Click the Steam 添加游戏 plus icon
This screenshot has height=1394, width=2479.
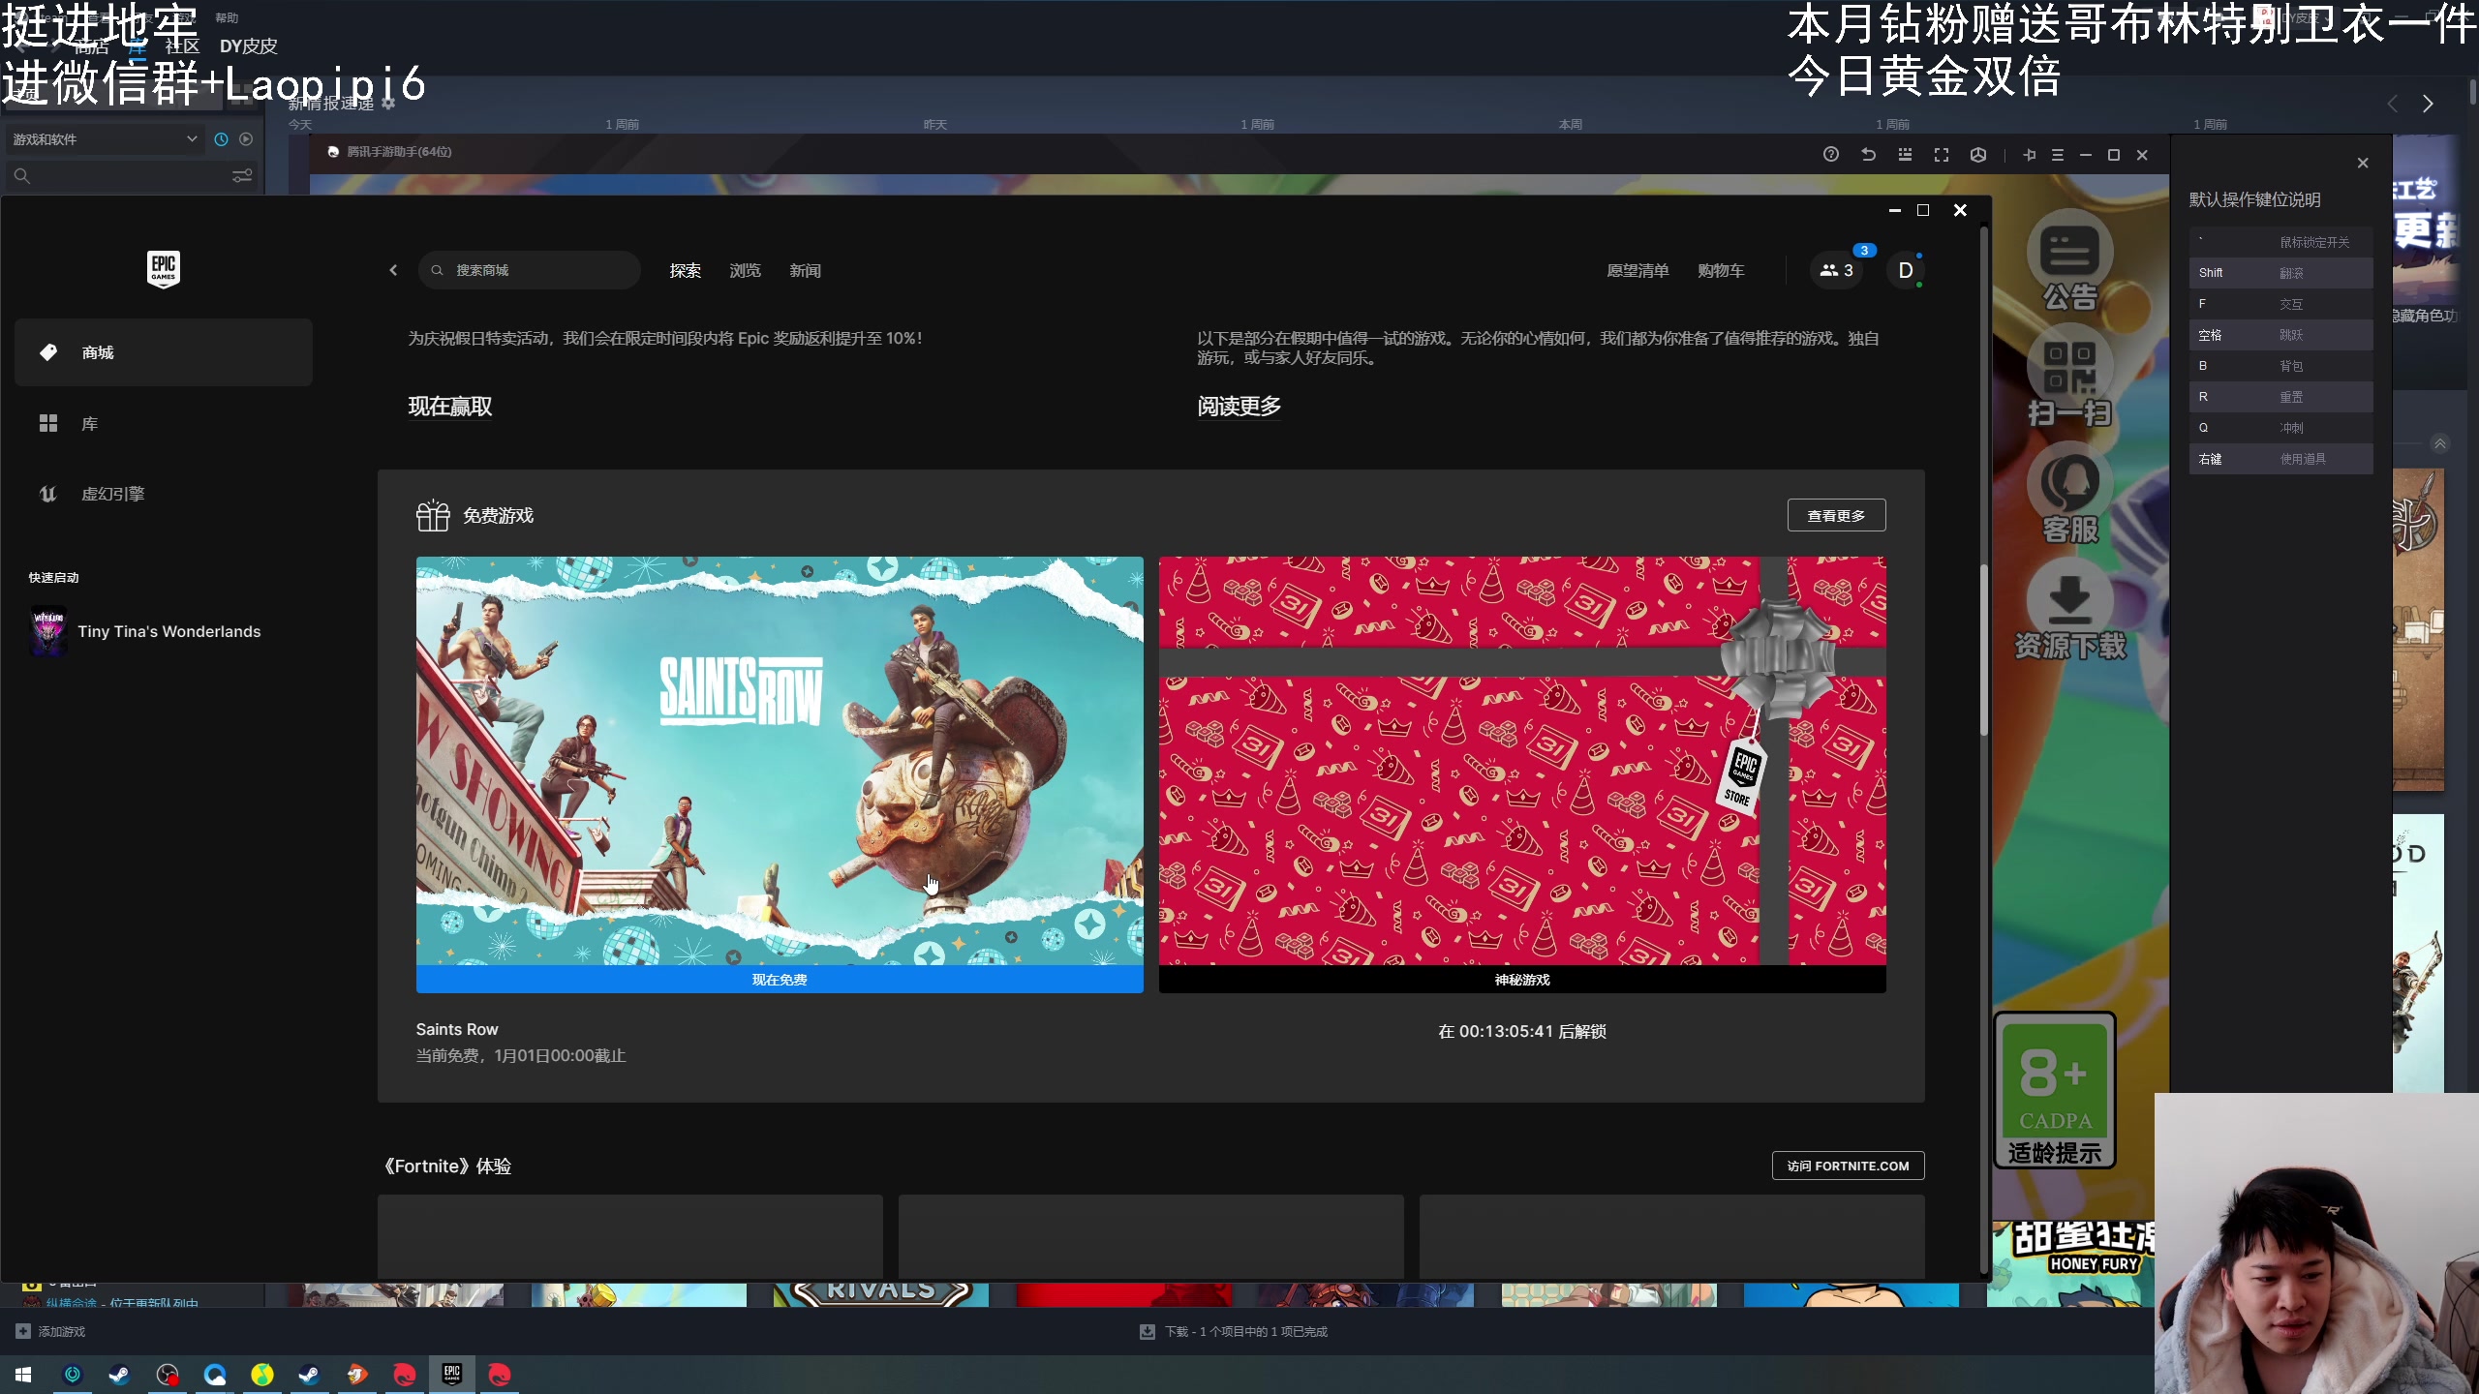click(x=23, y=1331)
